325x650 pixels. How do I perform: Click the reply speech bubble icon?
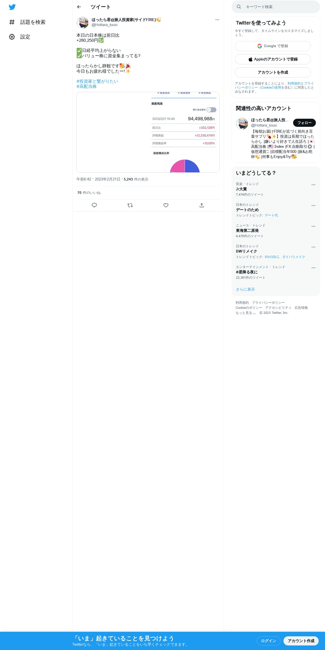(x=94, y=205)
